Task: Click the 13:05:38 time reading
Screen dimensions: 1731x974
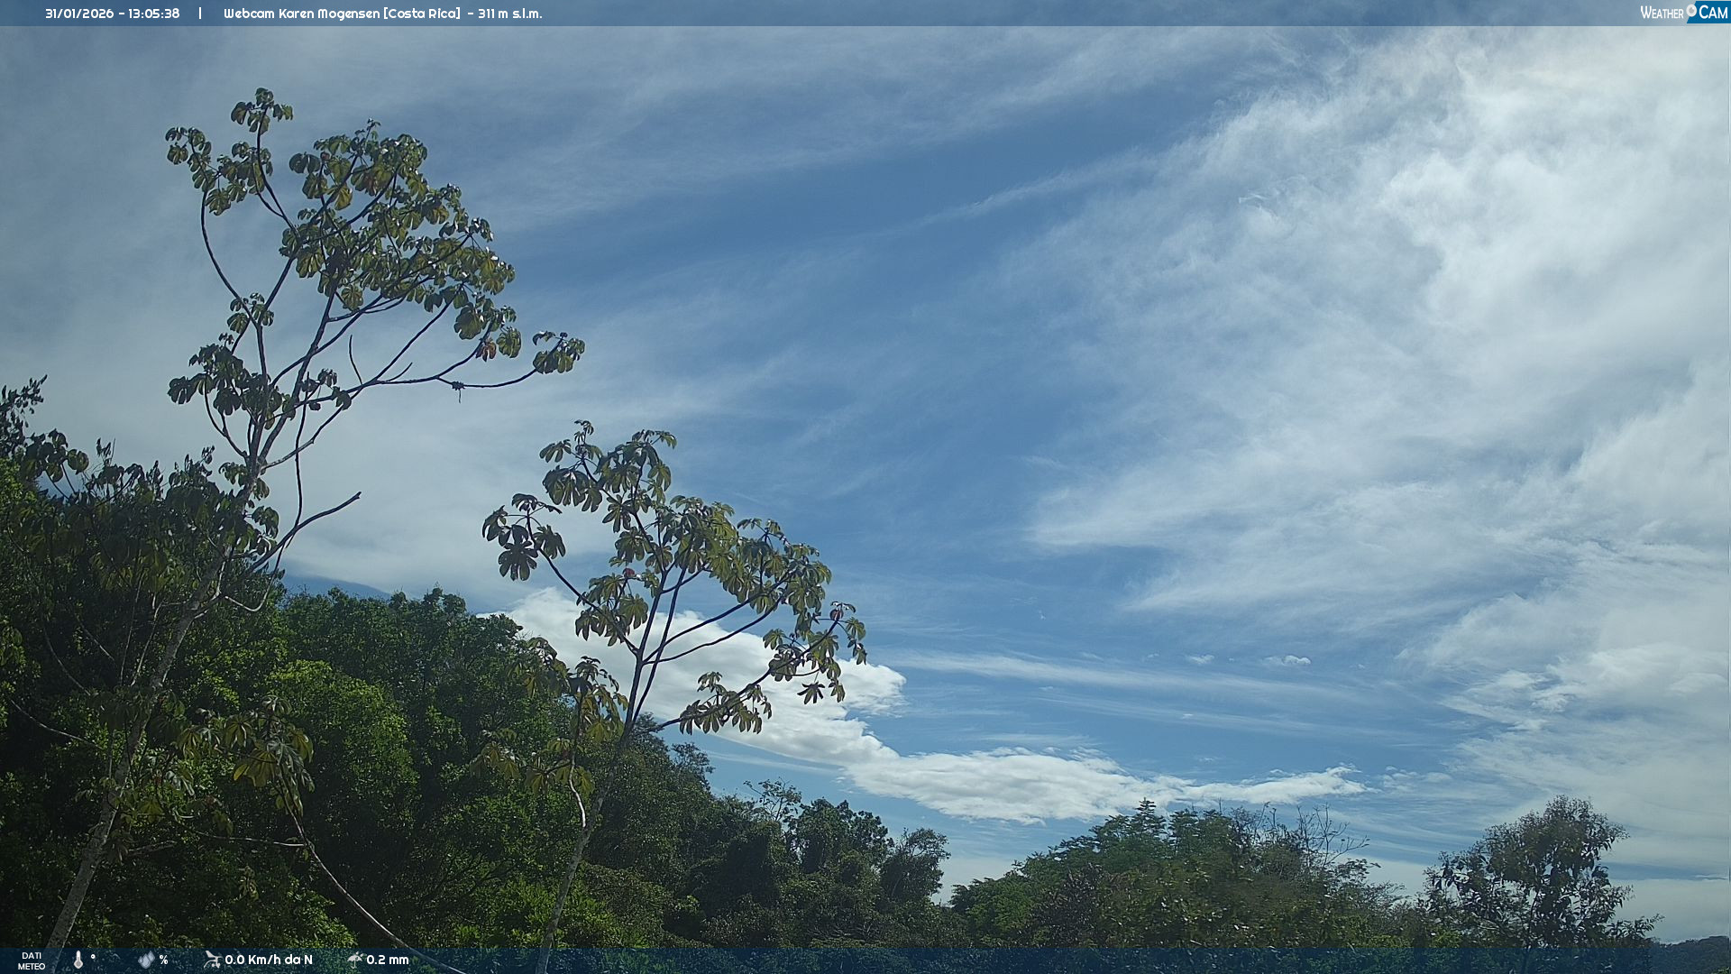Action: click(153, 14)
